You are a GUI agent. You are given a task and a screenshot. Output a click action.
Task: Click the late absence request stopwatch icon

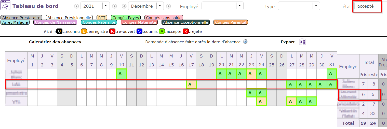pos(245,41)
